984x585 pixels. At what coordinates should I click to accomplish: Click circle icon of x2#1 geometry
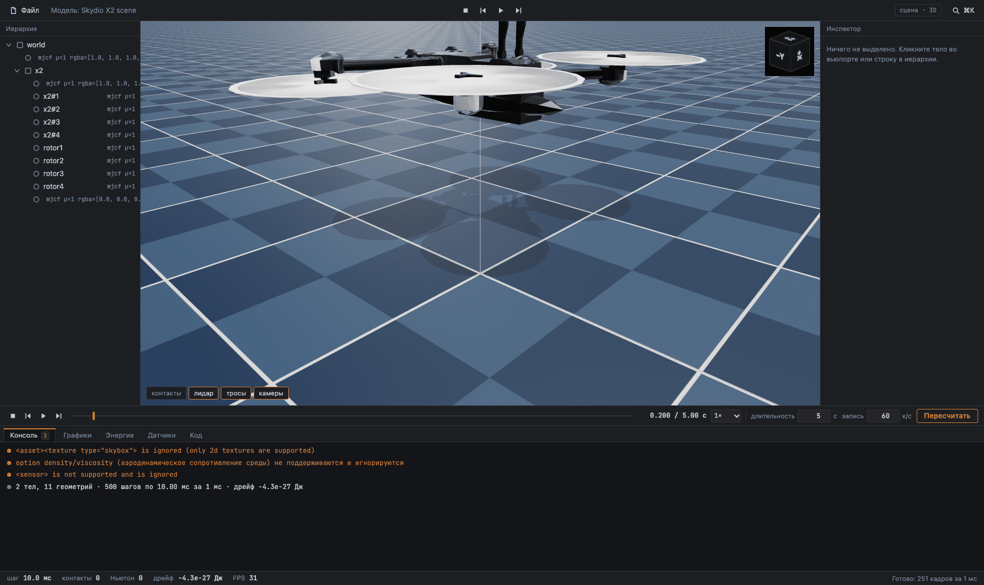click(36, 97)
